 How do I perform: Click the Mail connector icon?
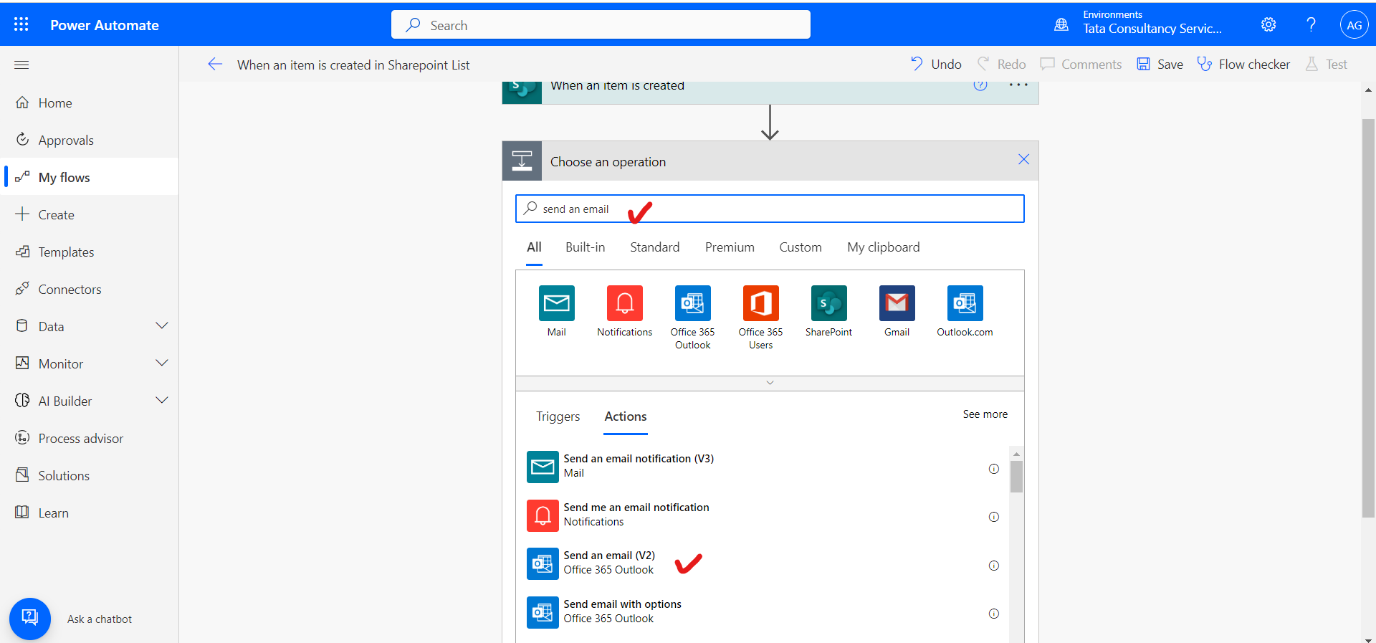[x=557, y=303]
